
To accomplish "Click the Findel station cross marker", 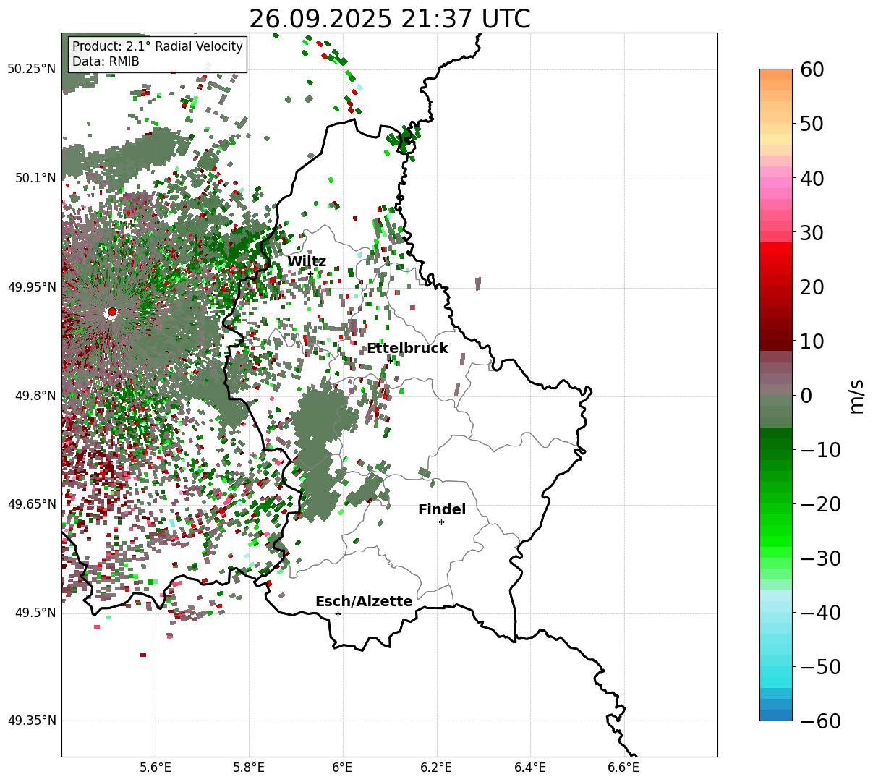I will tap(441, 522).
